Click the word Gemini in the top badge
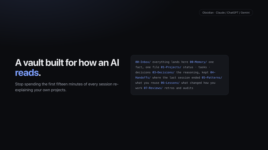This screenshot has width=268, height=150. coord(245,12)
